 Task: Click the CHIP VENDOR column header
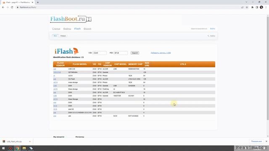coord(108,64)
